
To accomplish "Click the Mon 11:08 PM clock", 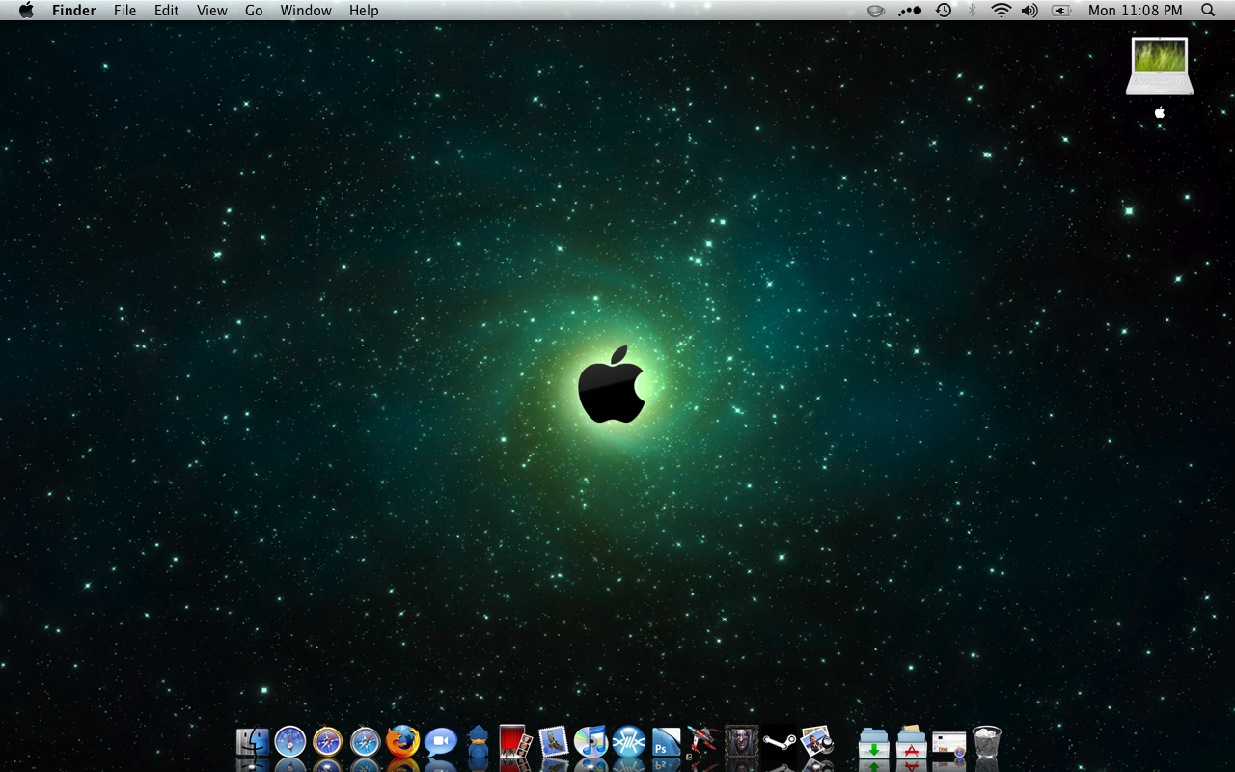I will [1136, 11].
